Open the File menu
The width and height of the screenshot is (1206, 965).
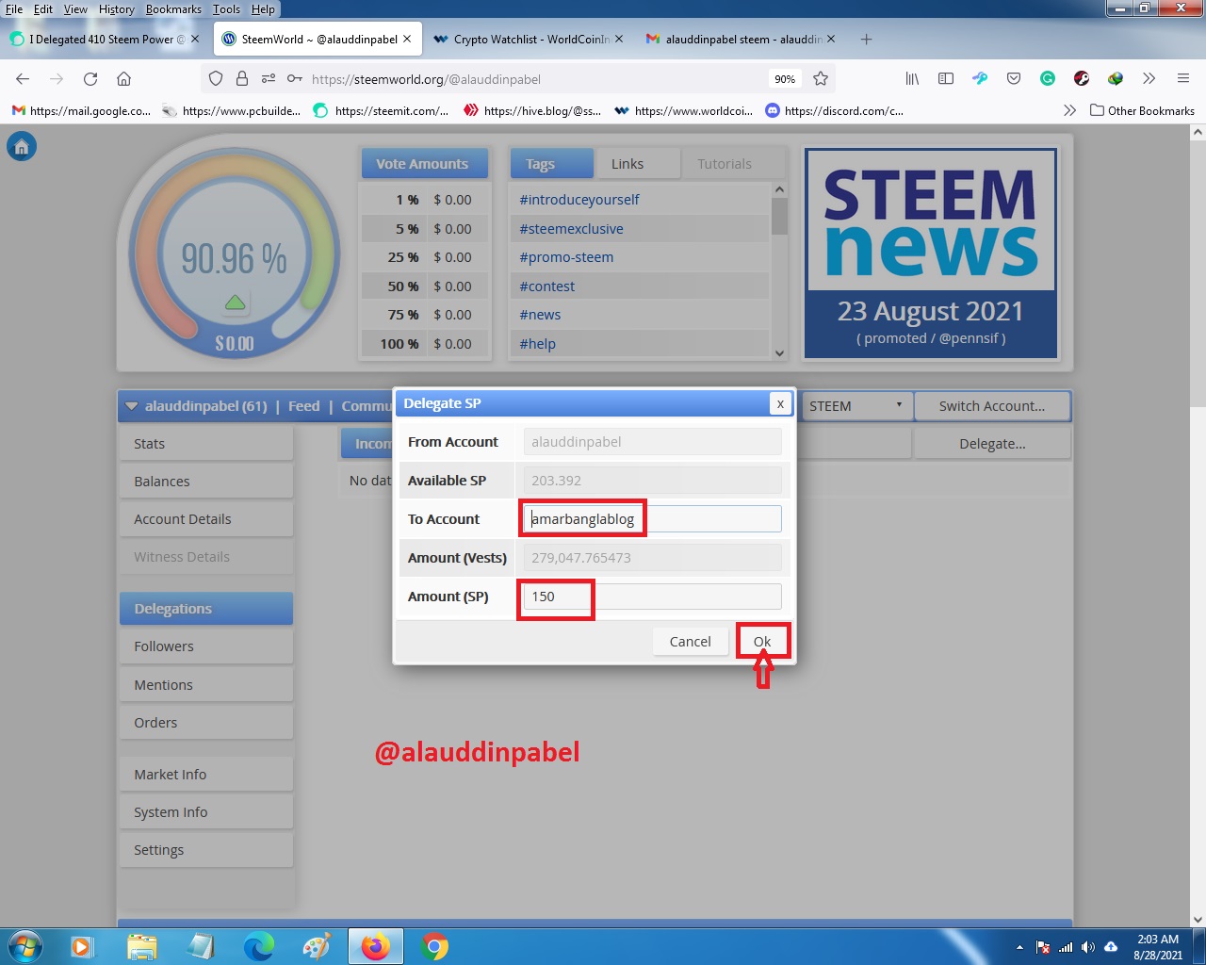pyautogui.click(x=14, y=9)
